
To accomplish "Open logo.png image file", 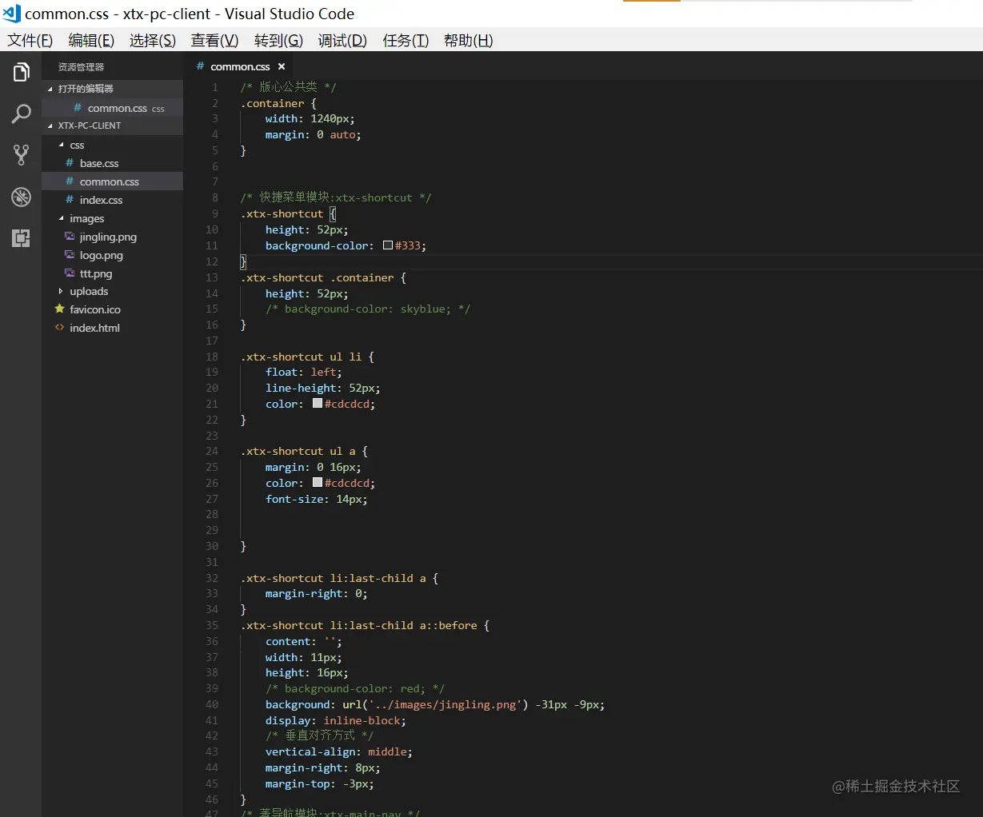I will pyautogui.click(x=113, y=255).
